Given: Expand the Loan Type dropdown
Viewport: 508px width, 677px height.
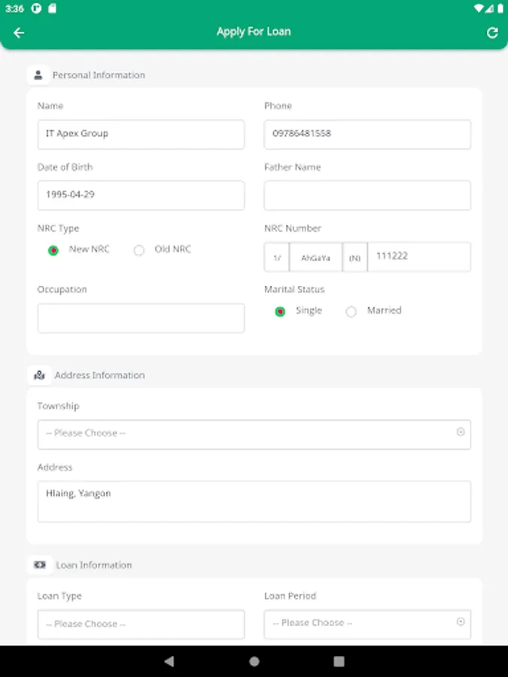Looking at the screenshot, I should pos(141,624).
